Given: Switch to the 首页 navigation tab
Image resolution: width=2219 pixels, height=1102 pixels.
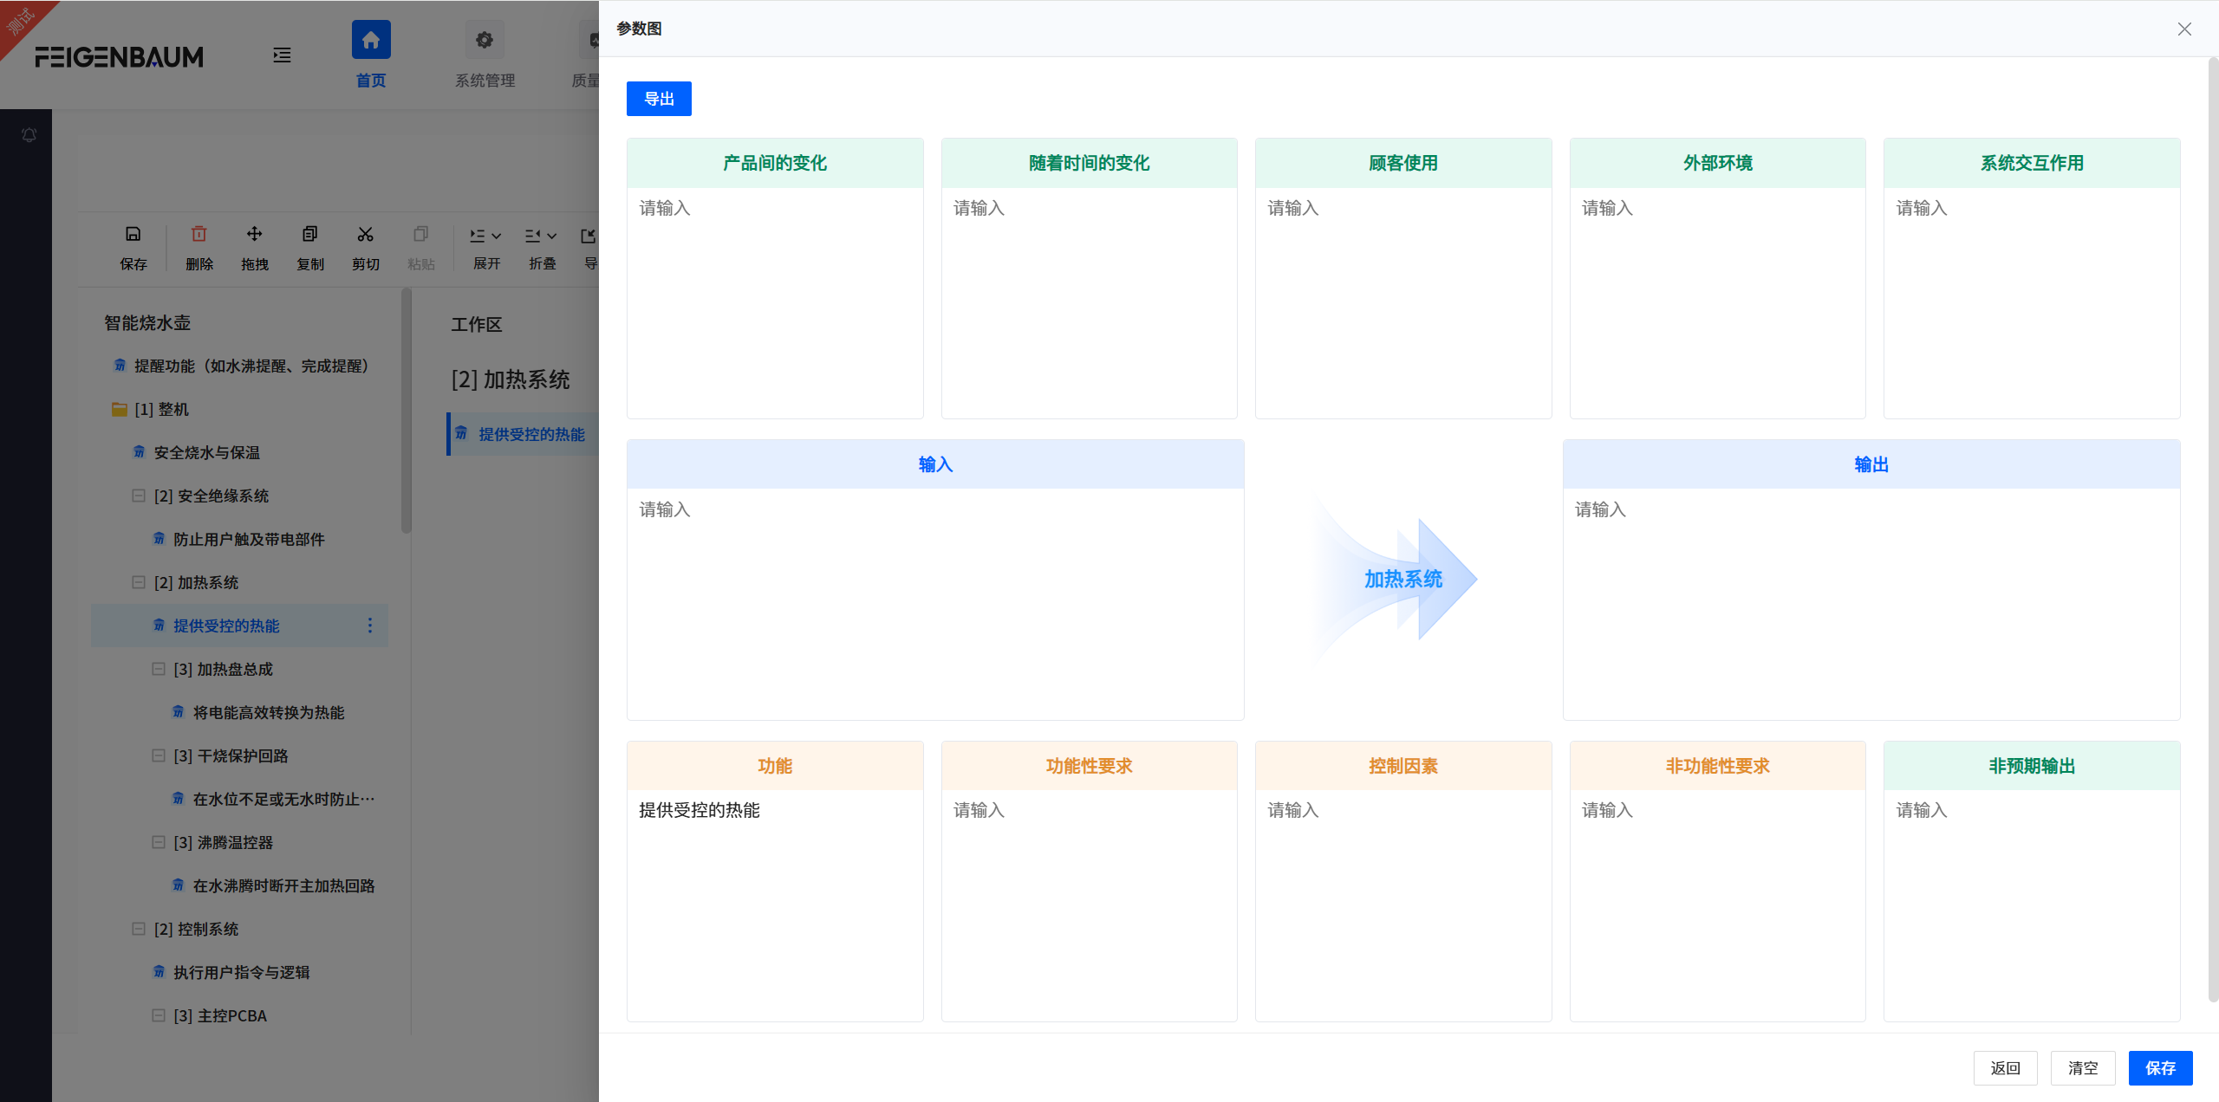Looking at the screenshot, I should point(370,39).
